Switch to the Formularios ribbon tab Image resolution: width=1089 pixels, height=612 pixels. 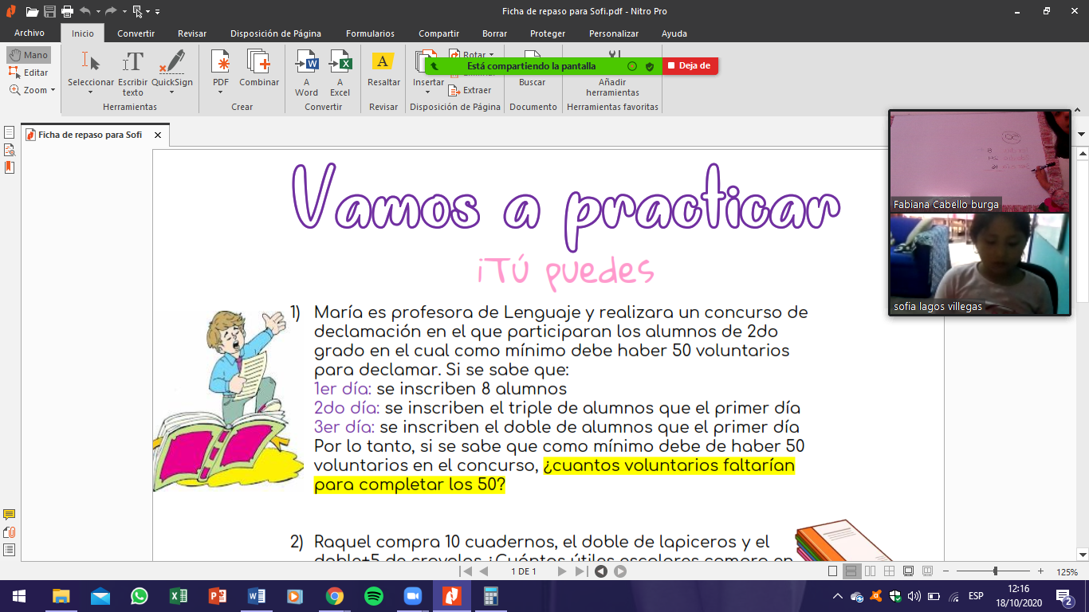[370, 33]
